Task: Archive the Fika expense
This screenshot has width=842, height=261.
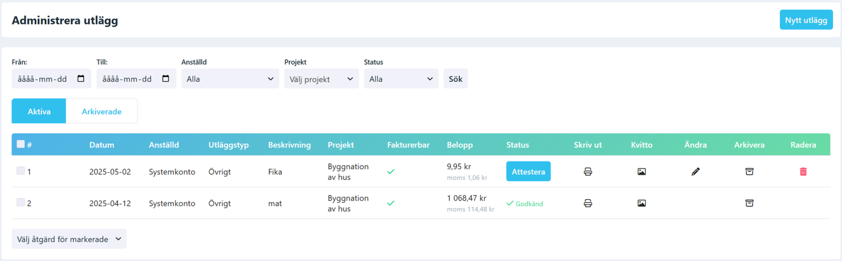Action: (x=749, y=172)
